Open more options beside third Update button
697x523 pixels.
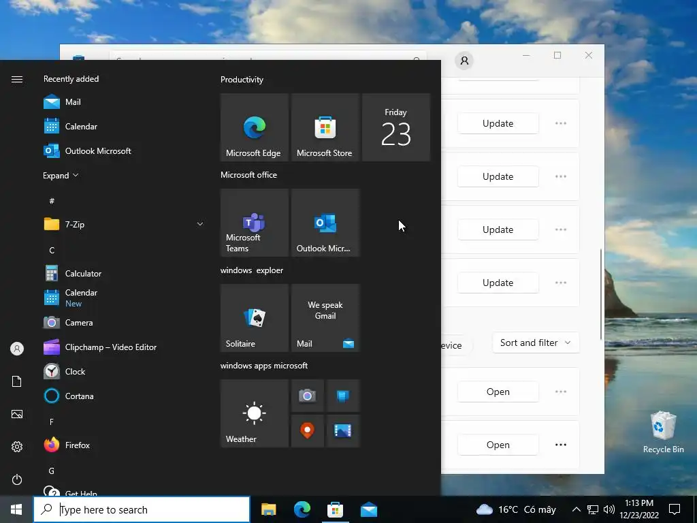tap(561, 229)
